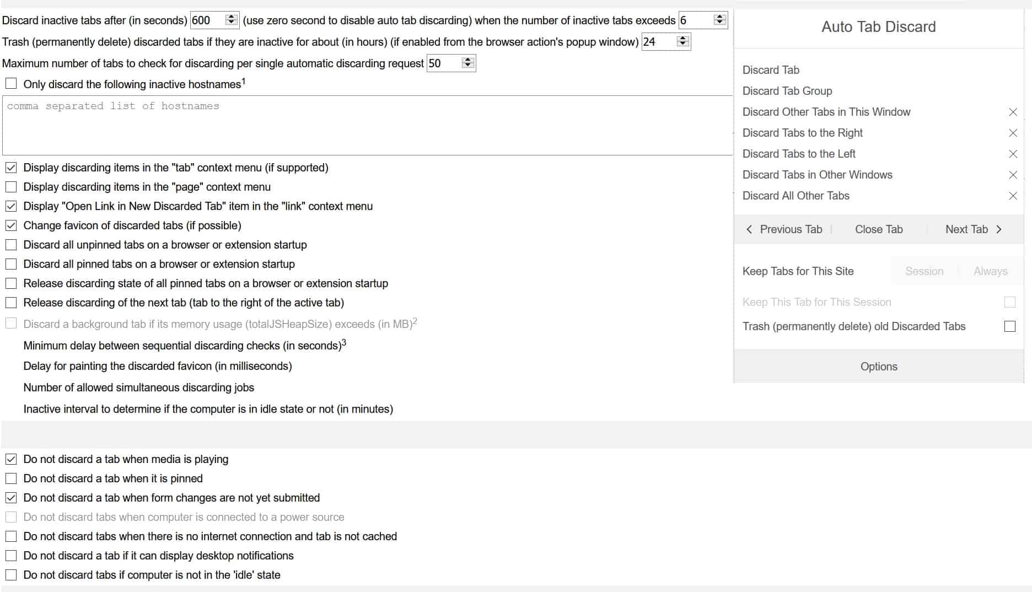The width and height of the screenshot is (1032, 592).
Task: Click the 'Inactive interval to determine' idle state label
Action: pos(208,409)
